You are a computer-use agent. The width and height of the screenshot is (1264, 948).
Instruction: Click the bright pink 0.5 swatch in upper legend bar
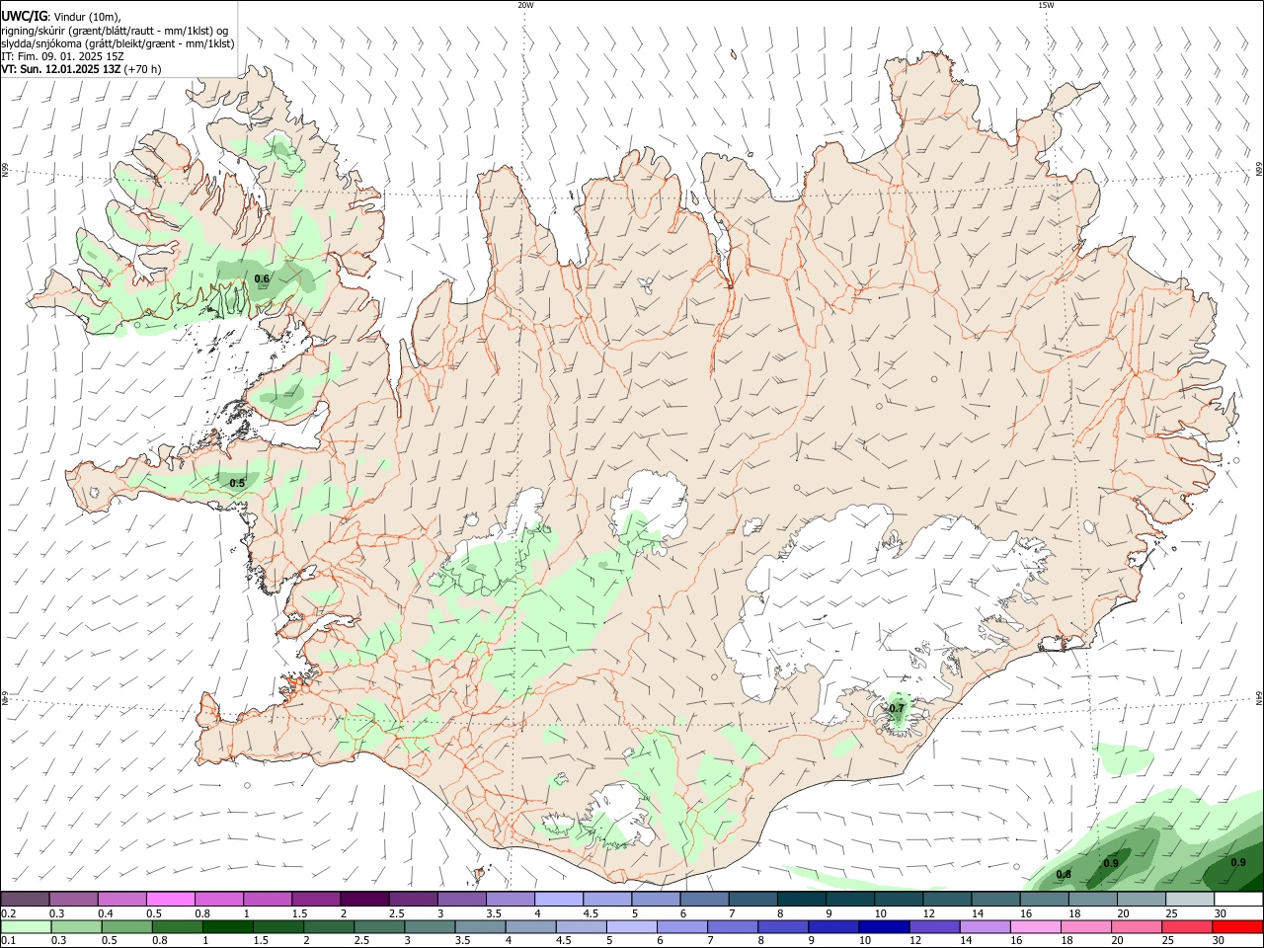click(170, 899)
